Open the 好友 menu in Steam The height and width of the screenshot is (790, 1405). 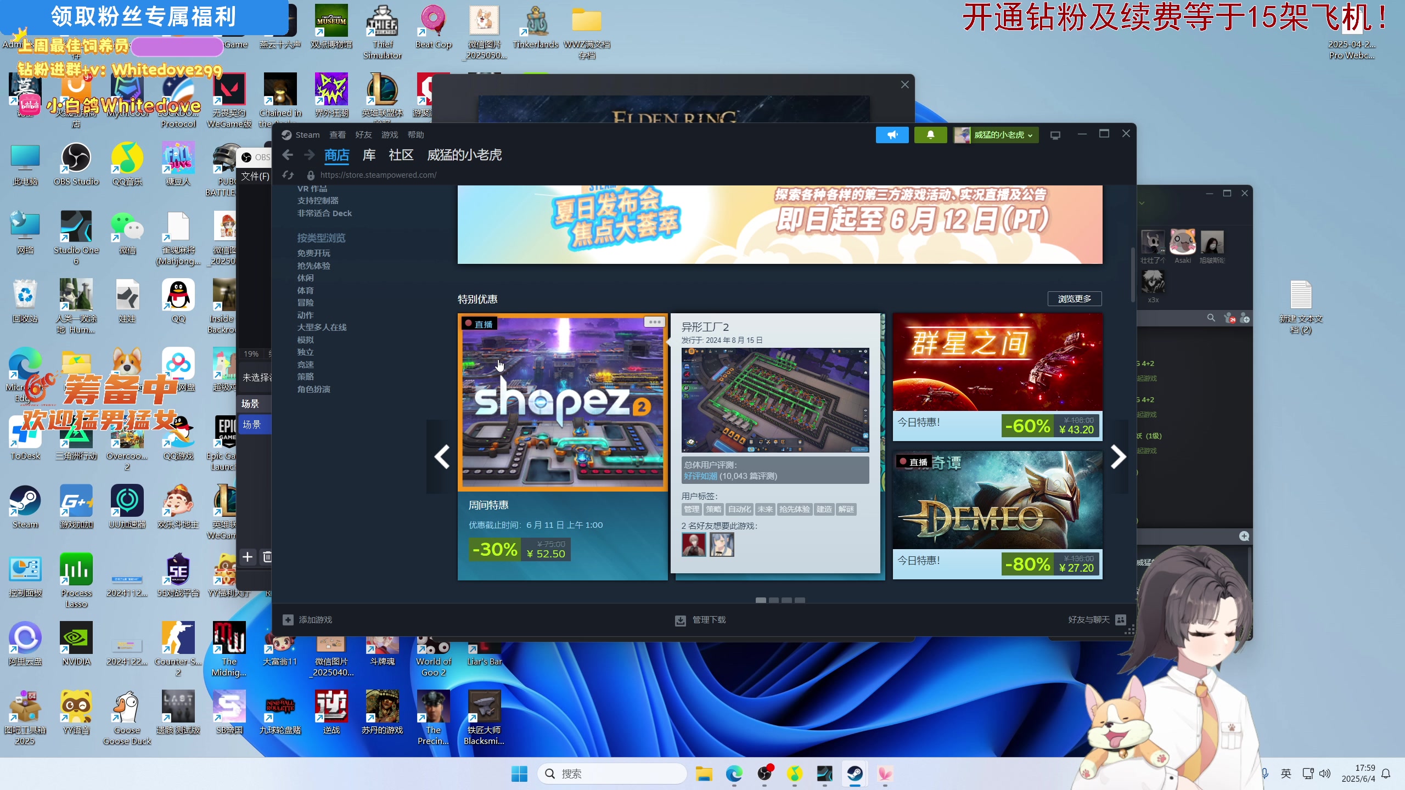point(363,135)
